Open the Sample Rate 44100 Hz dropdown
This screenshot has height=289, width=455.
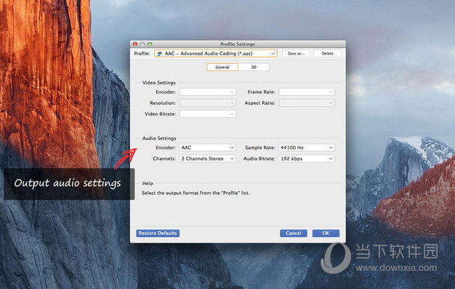307,147
